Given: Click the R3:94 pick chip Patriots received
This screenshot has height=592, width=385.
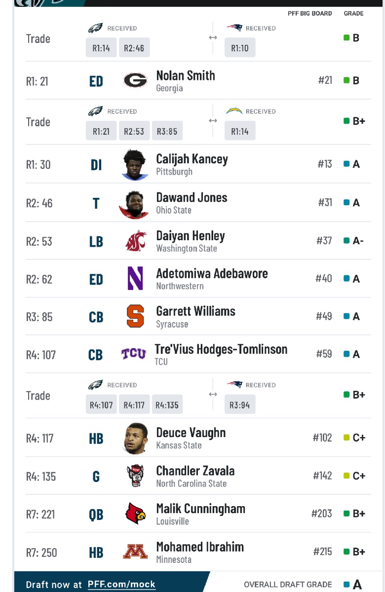Looking at the screenshot, I should coord(239,406).
